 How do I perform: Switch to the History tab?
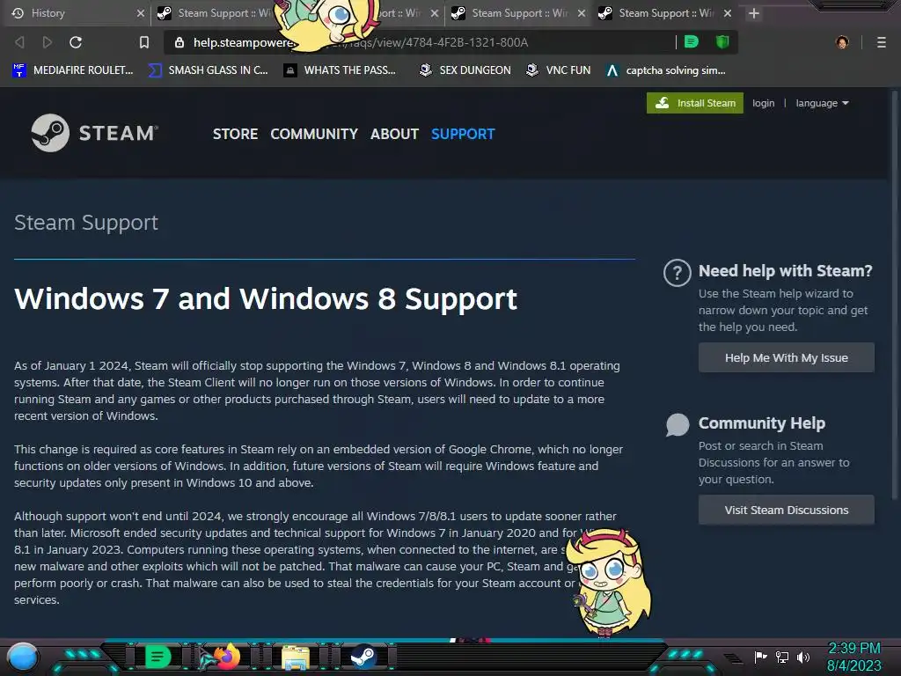[x=76, y=13]
